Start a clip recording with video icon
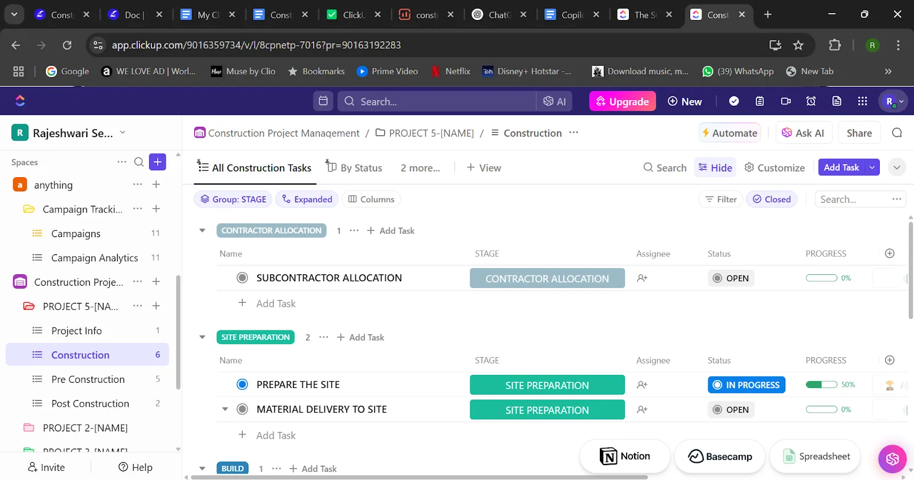914x480 pixels. click(786, 101)
